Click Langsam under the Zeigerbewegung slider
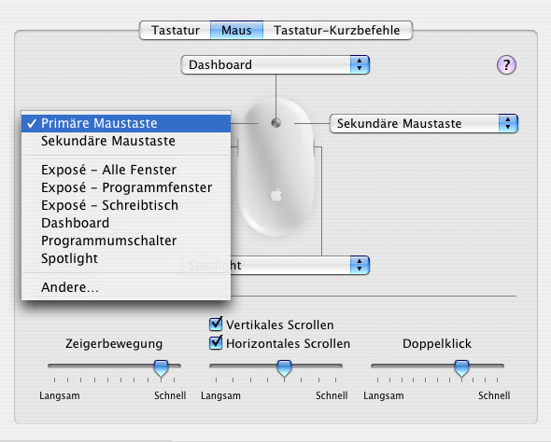Viewport: 551px width, 442px height. [60, 395]
